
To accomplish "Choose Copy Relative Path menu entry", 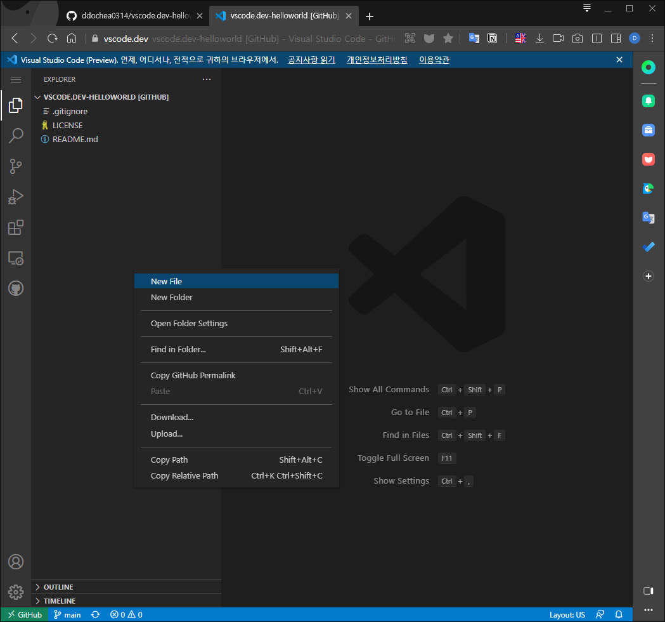I will click(x=236, y=475).
